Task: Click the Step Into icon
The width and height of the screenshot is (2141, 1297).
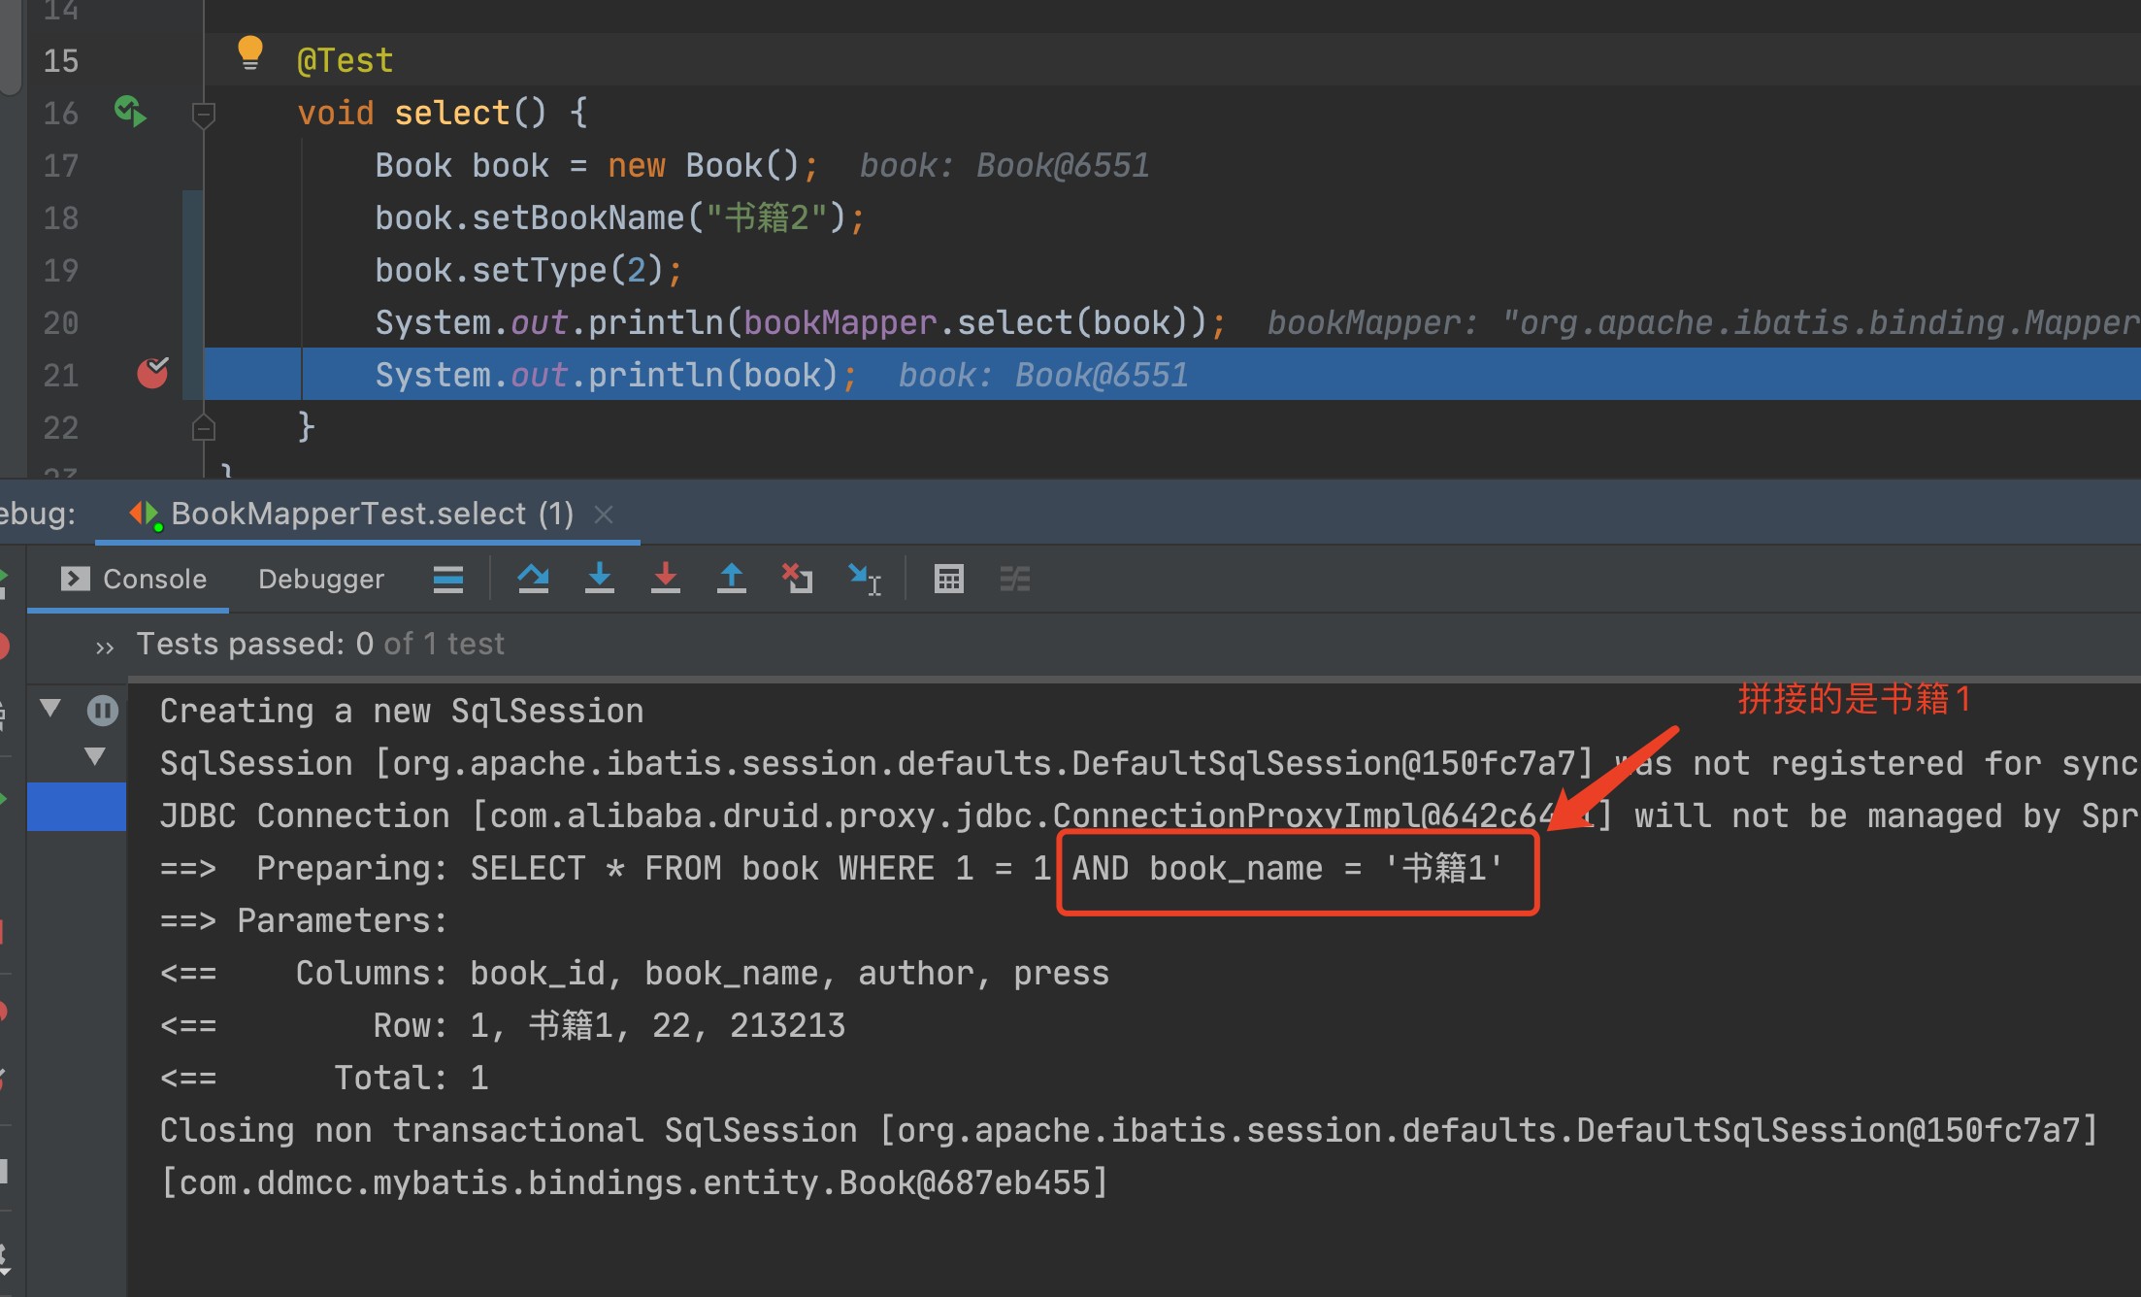Action: [x=600, y=579]
